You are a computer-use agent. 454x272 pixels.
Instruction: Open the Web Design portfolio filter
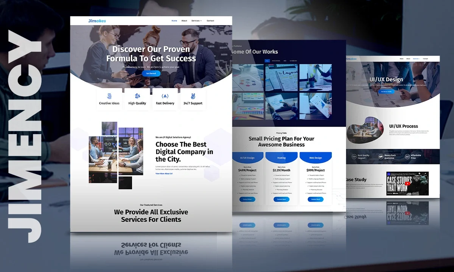coord(276,60)
